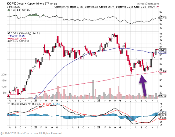Screen dimensions: 175x137
Task: Click the 10 level on RSI axis
Action: [x=161, y=28]
